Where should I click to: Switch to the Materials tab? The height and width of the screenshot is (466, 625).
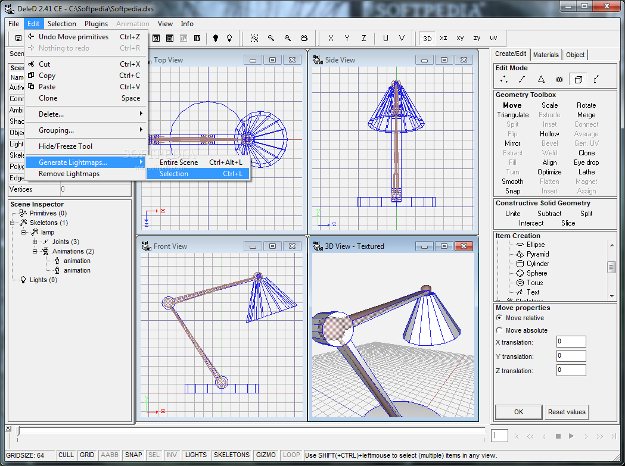[x=546, y=55]
